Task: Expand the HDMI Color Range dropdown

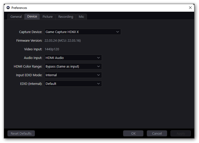Action: pyautogui.click(x=73, y=66)
